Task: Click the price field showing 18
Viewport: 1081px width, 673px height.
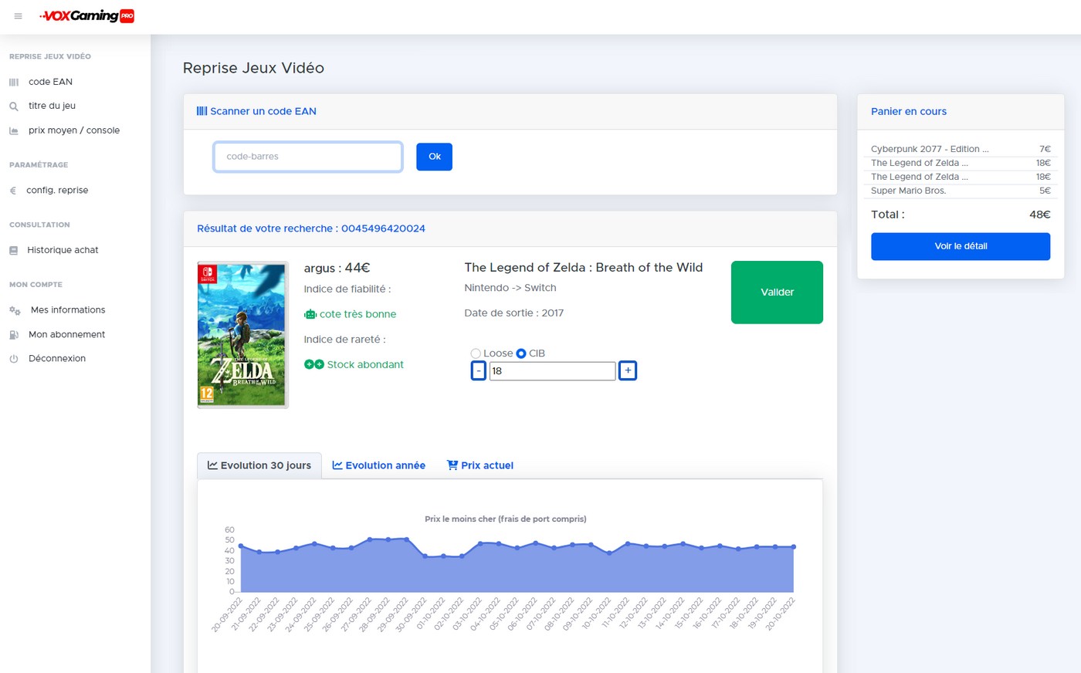Action: 553,371
